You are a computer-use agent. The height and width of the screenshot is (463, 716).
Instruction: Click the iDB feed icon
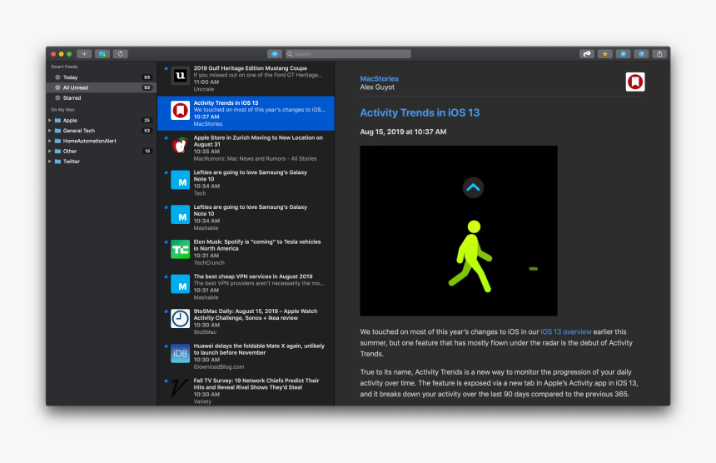click(x=180, y=353)
